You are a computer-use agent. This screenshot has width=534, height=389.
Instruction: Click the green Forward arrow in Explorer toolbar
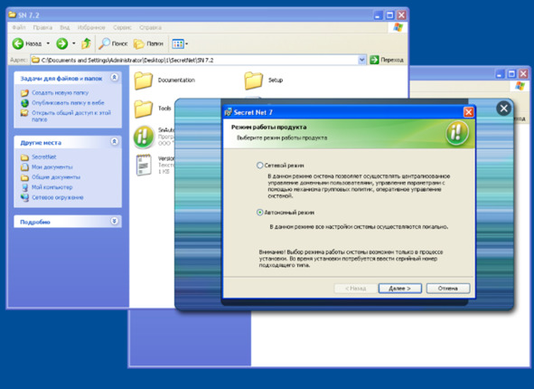[62, 43]
